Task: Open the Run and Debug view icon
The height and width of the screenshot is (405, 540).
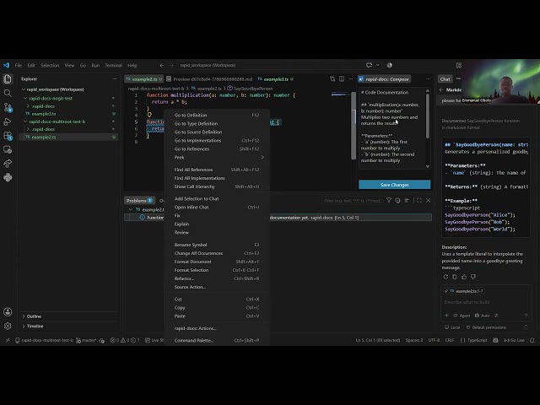Action: (8, 121)
